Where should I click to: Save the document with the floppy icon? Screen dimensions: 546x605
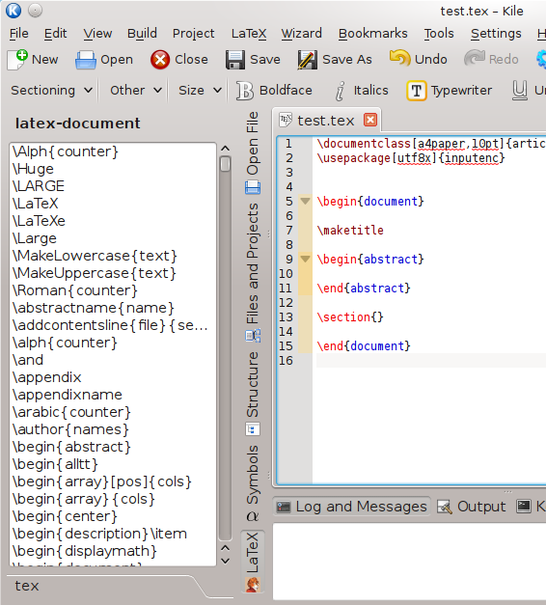pos(235,60)
